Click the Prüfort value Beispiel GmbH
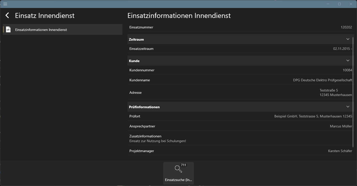357x186 pixels. [313, 116]
